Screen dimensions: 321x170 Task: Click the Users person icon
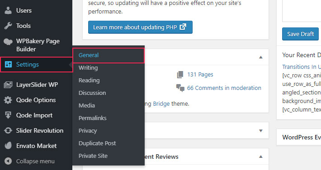pyautogui.click(x=8, y=11)
